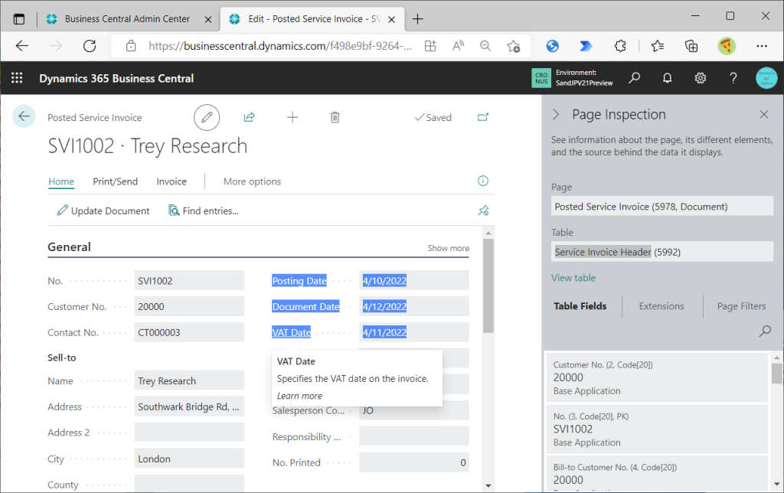Click browser back button
The width and height of the screenshot is (784, 493).
22,46
